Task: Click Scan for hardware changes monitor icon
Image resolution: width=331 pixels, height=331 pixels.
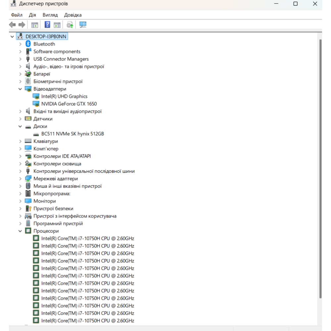Action: (83, 24)
